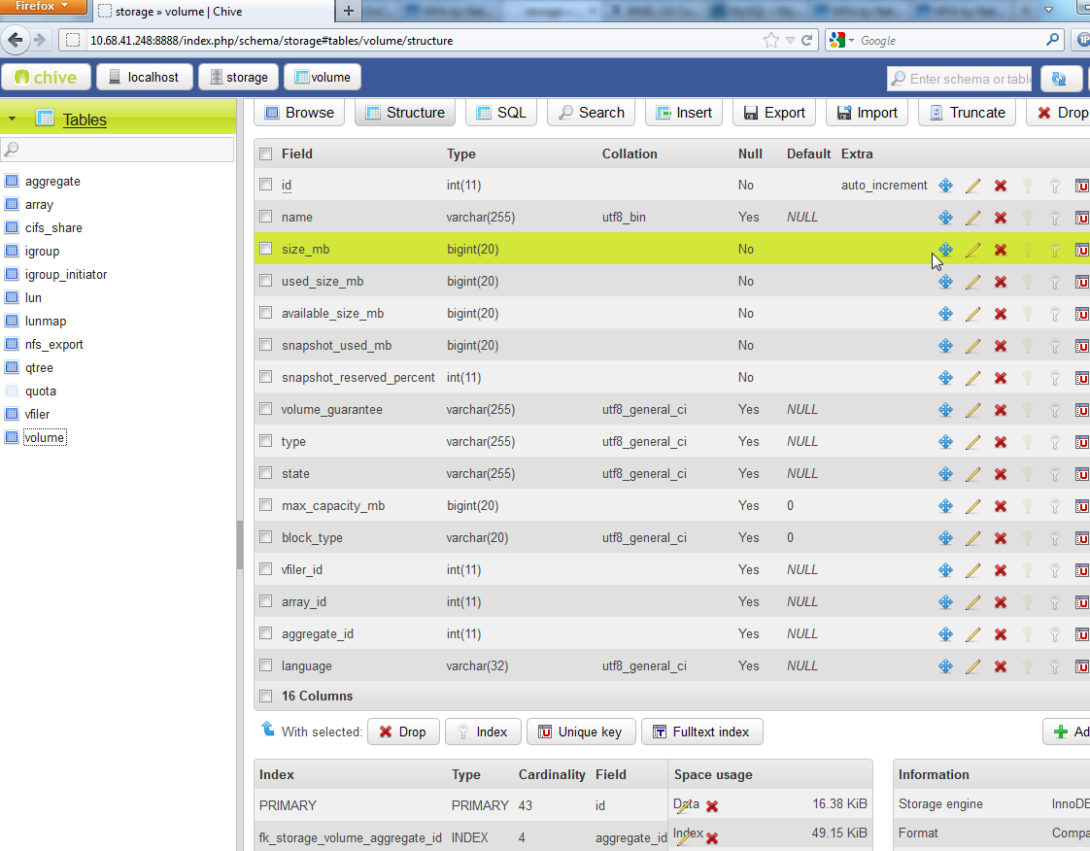Viewport: 1090px width, 851px height.
Task: Click edit pencil next to Index space usage
Action: (683, 837)
